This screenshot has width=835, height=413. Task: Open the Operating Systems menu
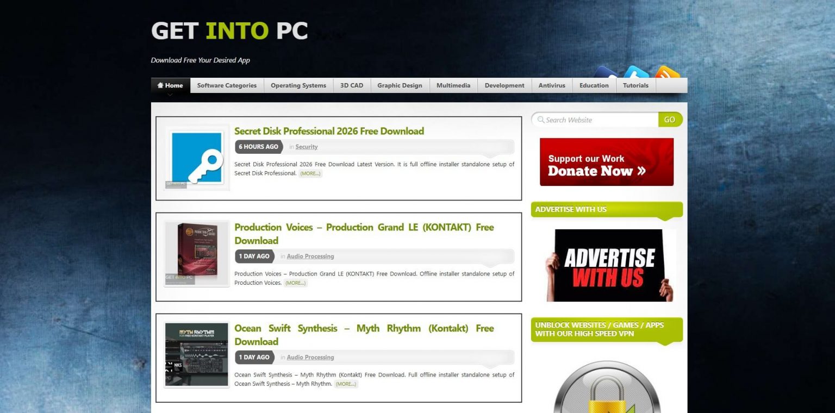pyautogui.click(x=298, y=85)
